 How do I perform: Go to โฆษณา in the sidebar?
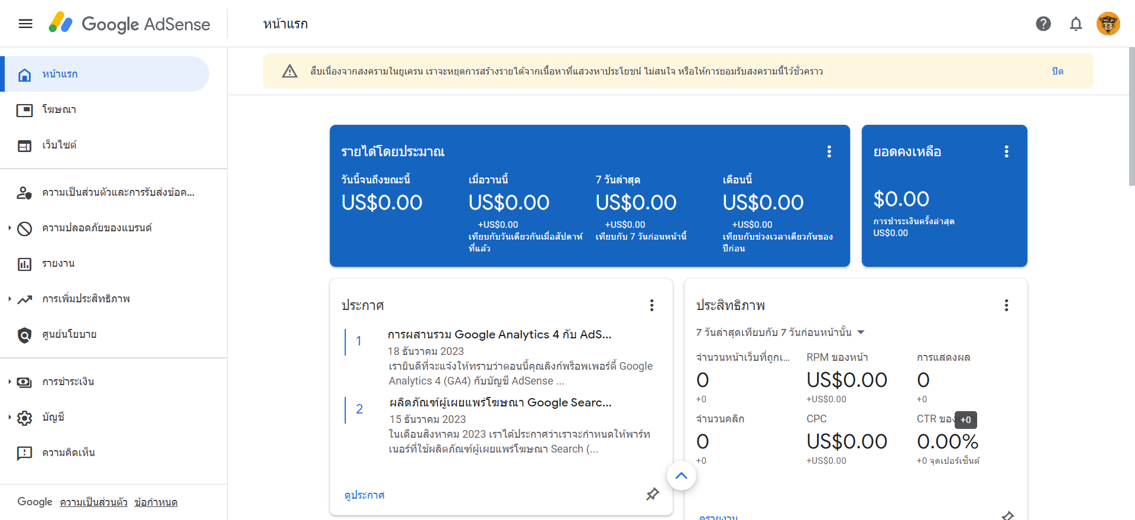105,109
